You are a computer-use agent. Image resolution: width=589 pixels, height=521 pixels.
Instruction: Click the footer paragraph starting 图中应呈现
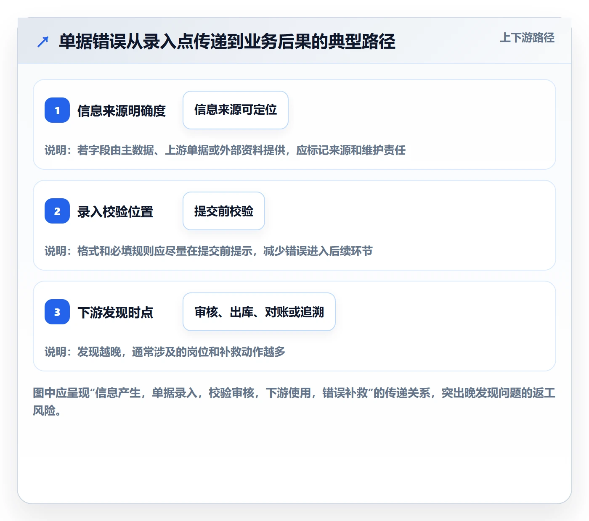294,402
